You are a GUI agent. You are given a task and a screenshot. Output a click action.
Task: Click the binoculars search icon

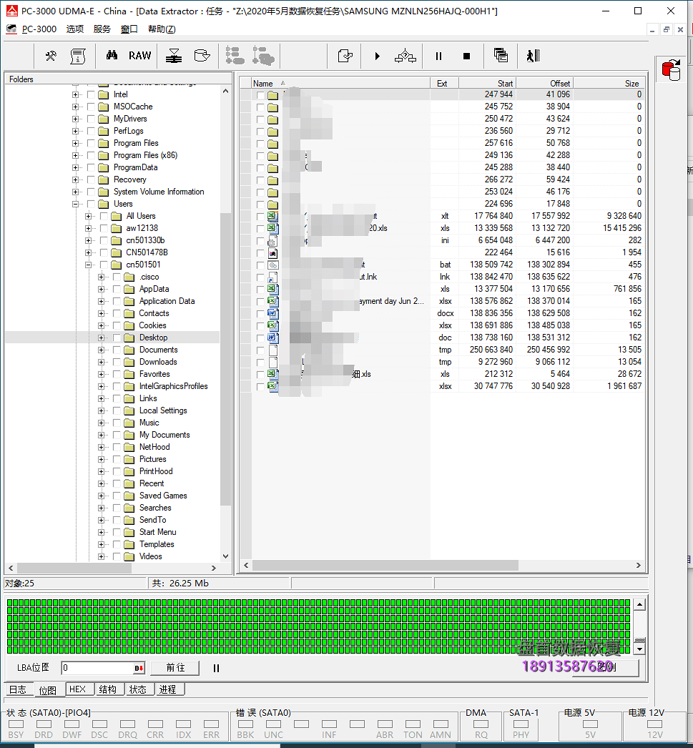tap(112, 55)
